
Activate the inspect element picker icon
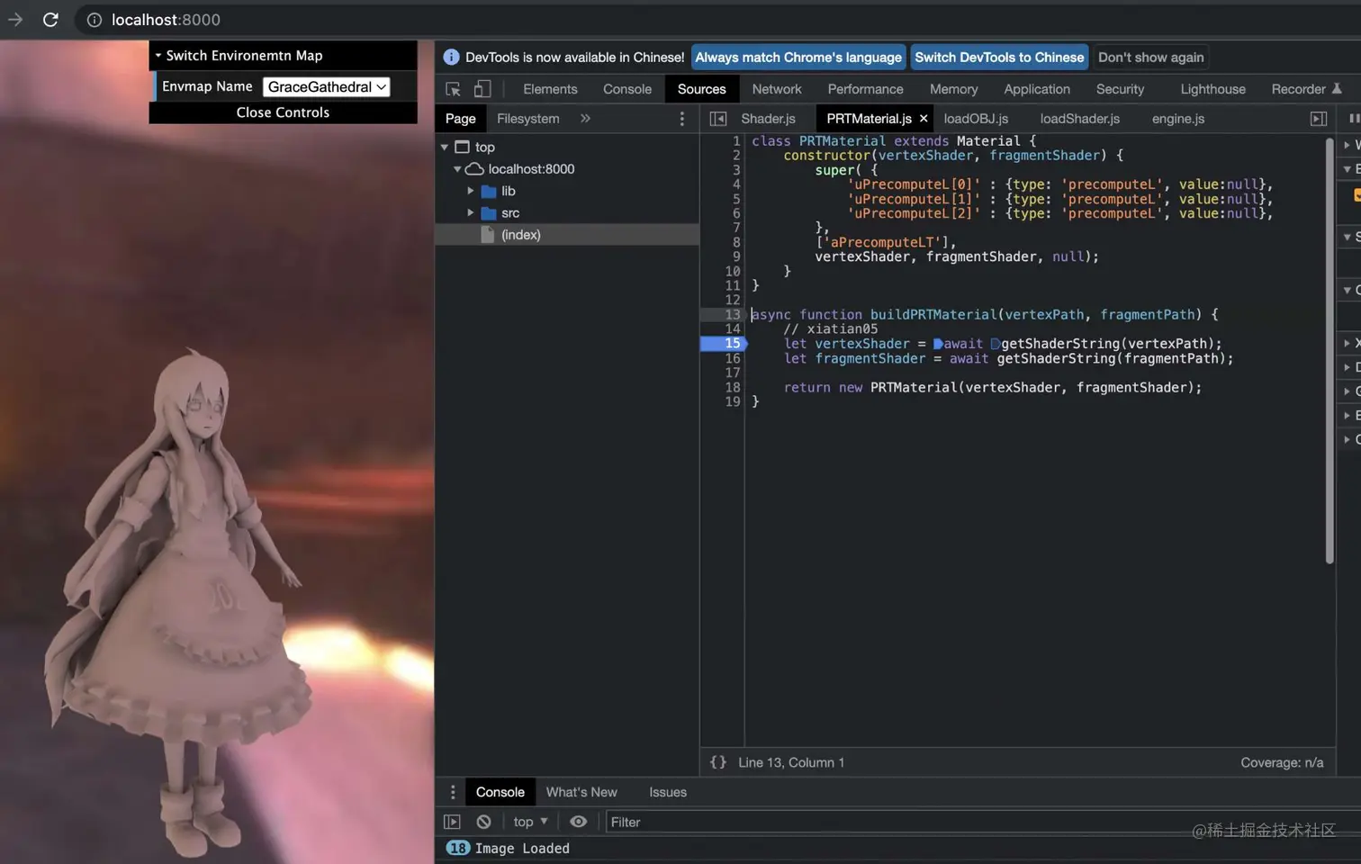click(x=453, y=89)
